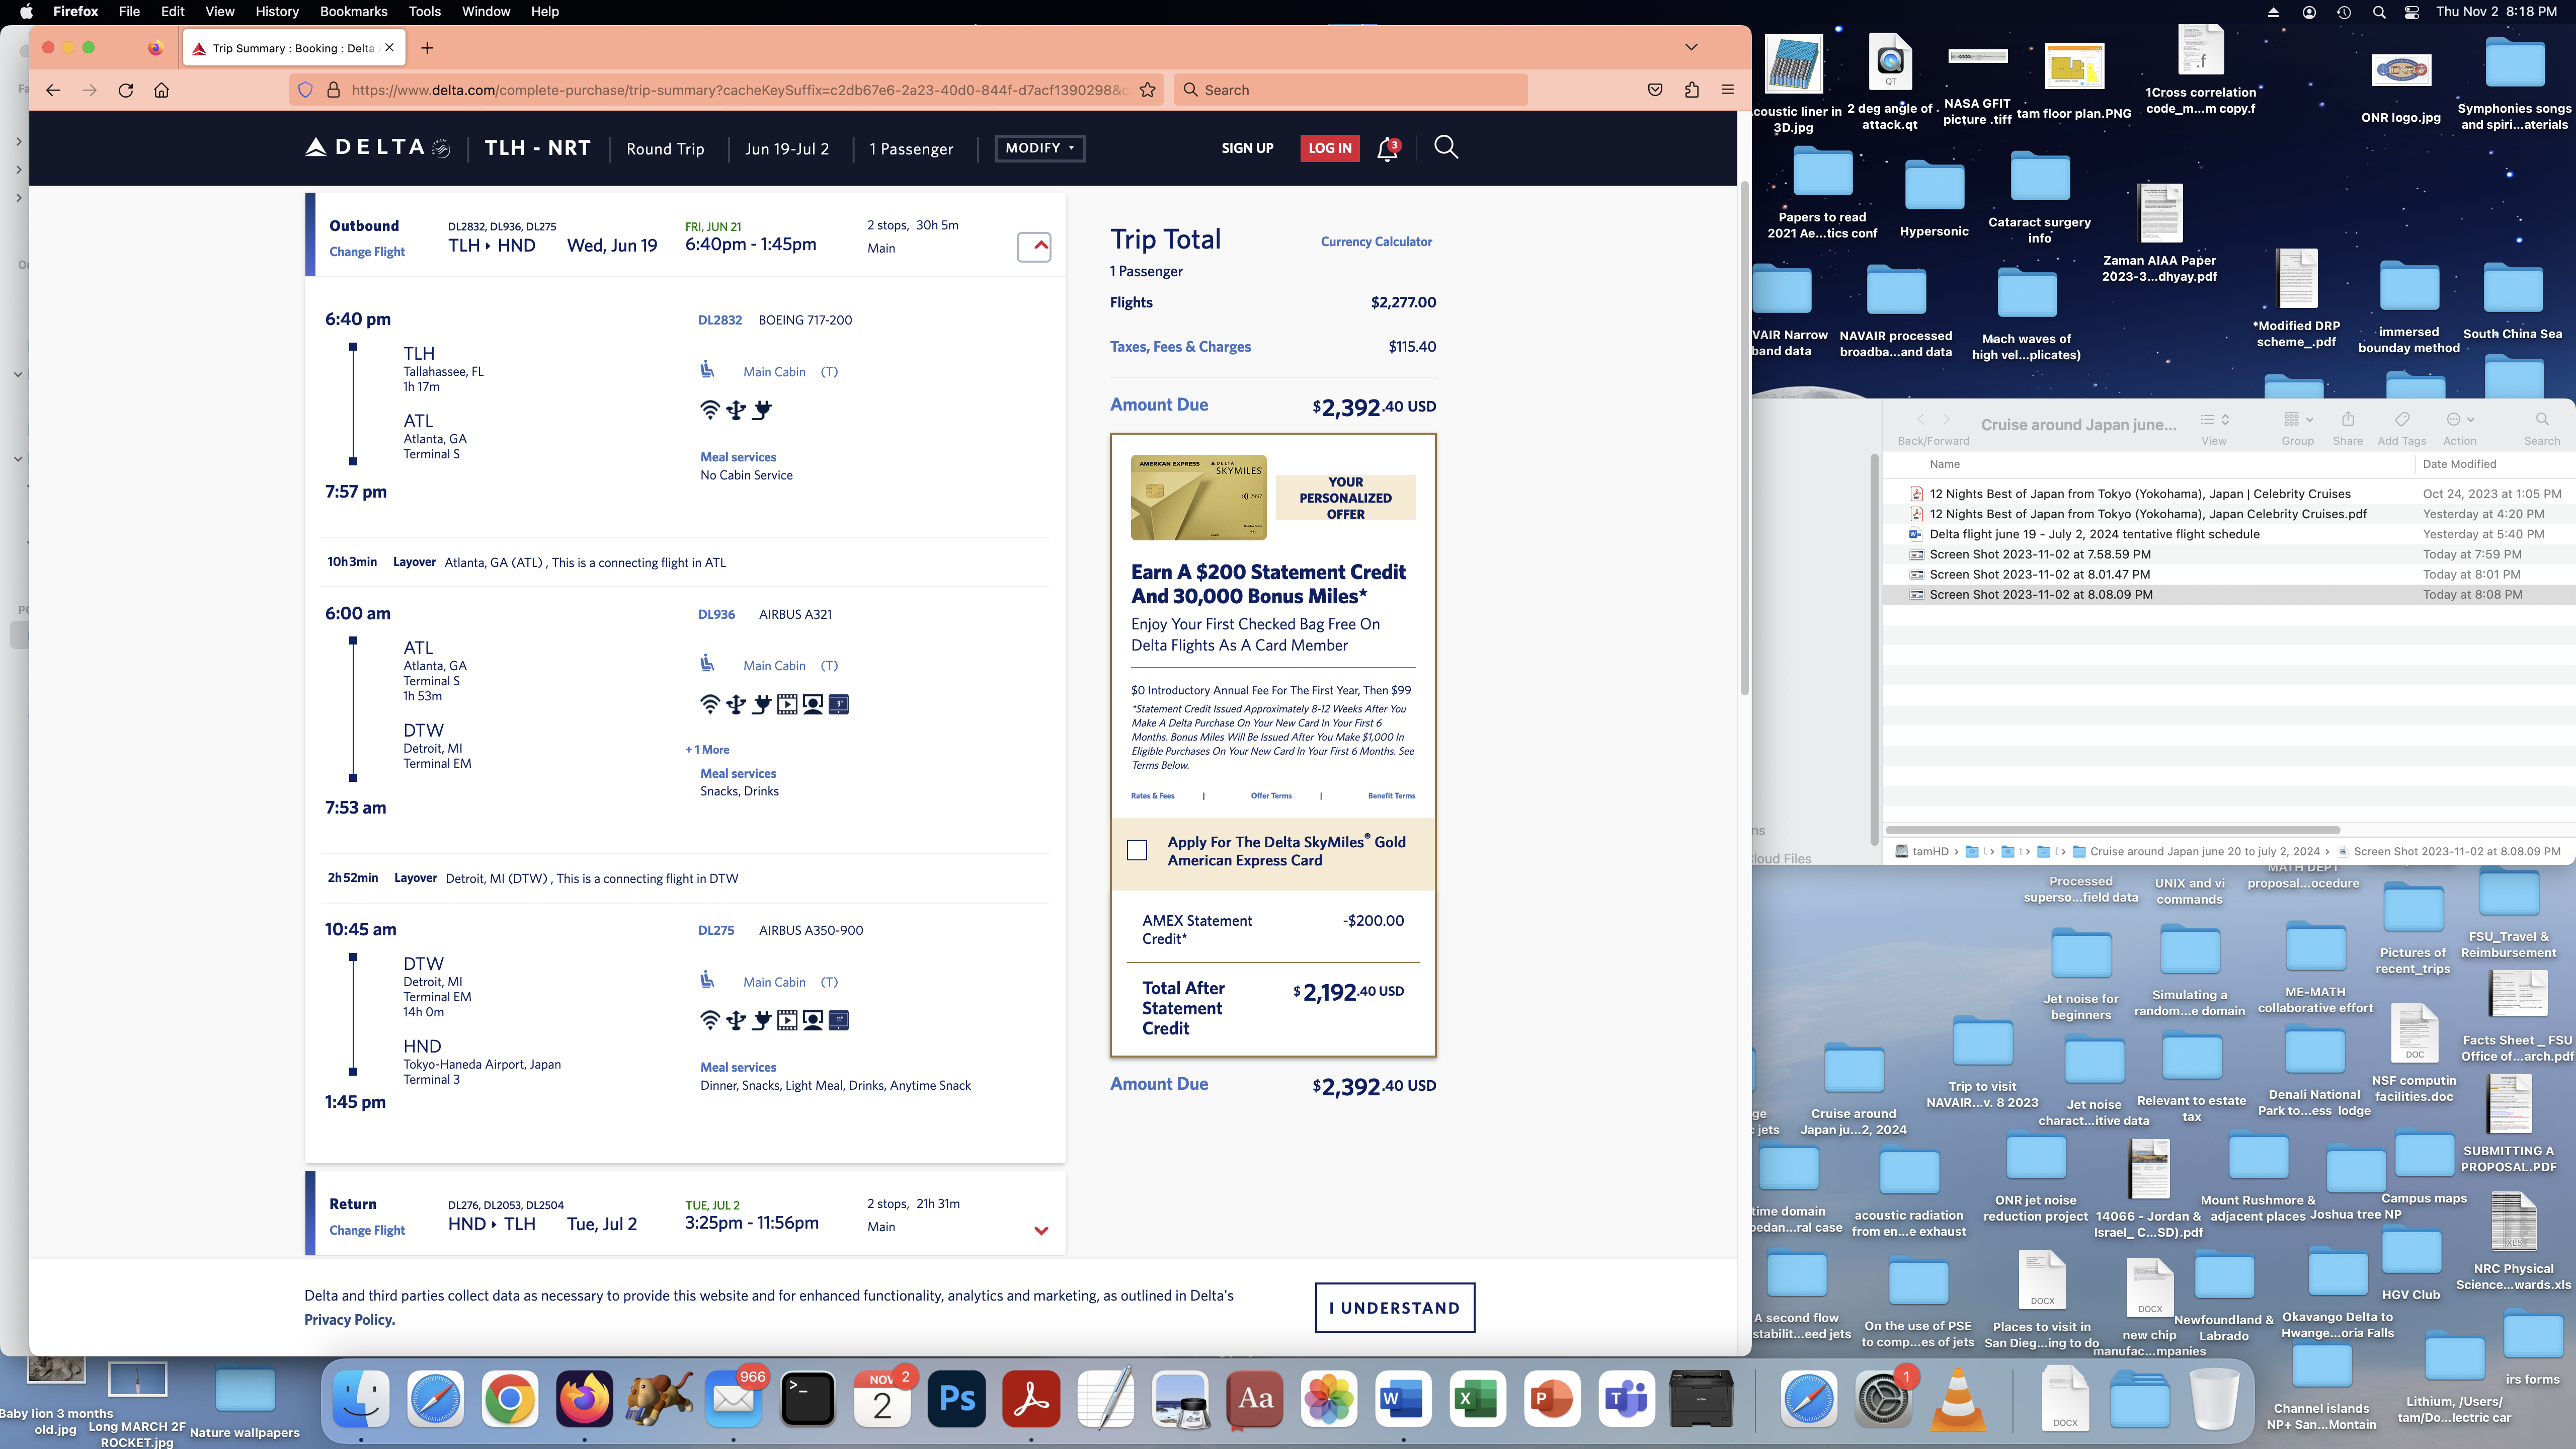Click the Firefox reload page button
The height and width of the screenshot is (1449, 2576).
point(125,90)
